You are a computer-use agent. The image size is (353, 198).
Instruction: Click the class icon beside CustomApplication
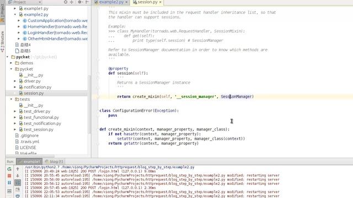(25, 21)
